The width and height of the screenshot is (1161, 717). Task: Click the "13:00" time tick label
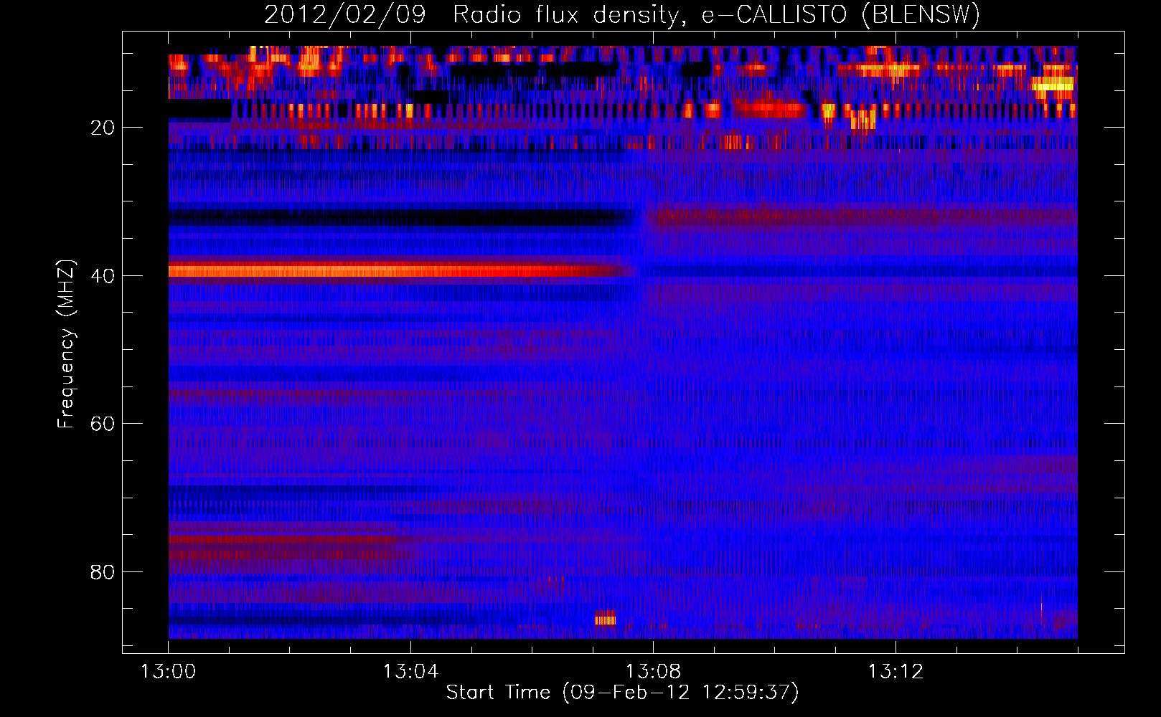tap(168, 672)
